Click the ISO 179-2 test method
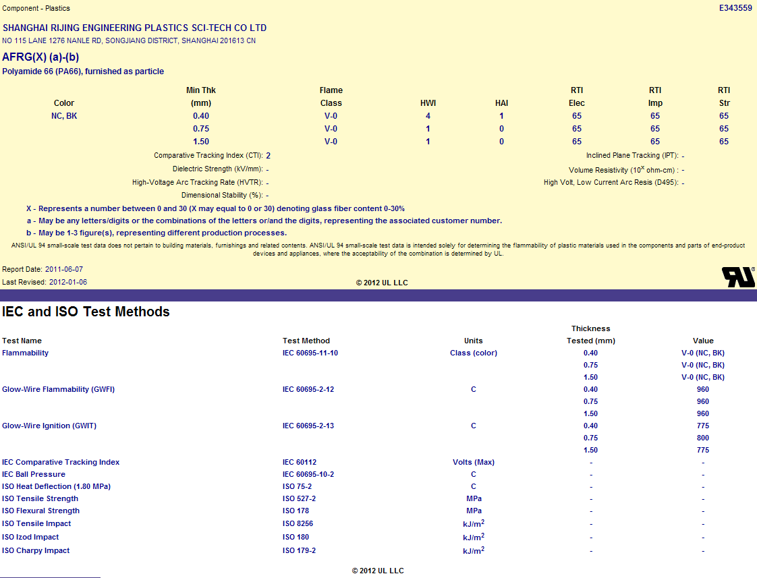 click(x=299, y=550)
